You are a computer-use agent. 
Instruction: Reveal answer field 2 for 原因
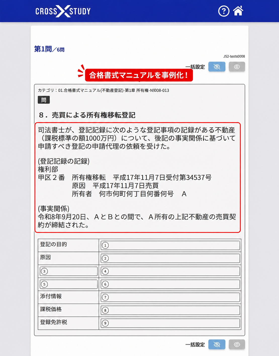(170, 258)
